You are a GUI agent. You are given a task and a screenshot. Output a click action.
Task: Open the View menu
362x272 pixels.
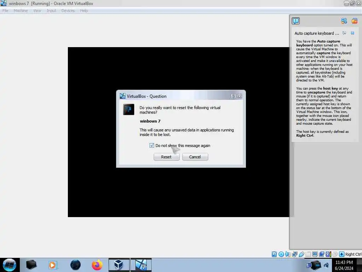point(37,11)
